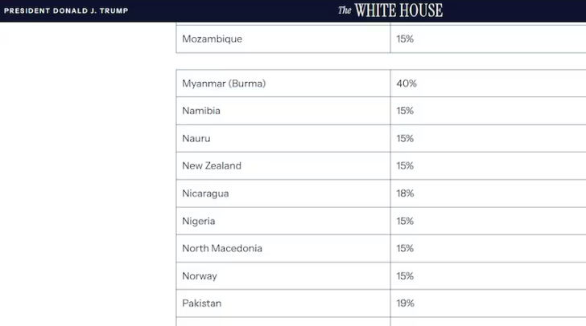Select the Nigeria country cell
Screen dimensions: 586x326
tap(283, 221)
